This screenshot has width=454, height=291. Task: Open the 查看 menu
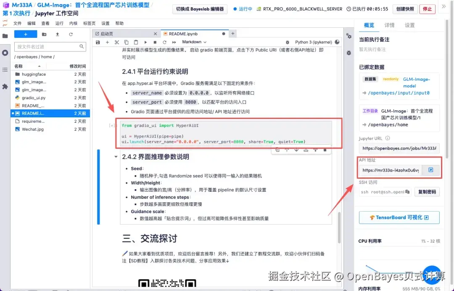45,23
